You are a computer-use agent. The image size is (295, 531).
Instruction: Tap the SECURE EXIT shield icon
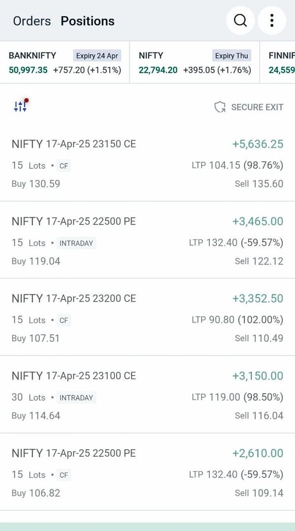click(220, 107)
